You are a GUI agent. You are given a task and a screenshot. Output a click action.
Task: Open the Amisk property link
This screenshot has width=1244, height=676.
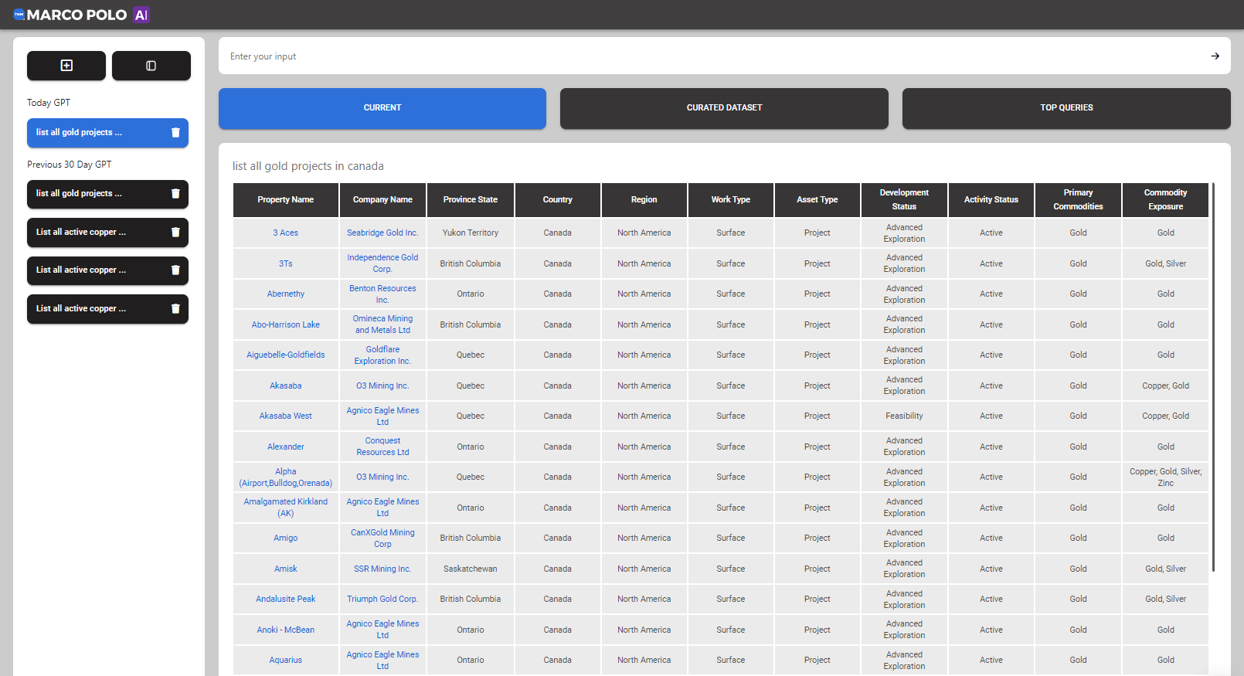[286, 569]
